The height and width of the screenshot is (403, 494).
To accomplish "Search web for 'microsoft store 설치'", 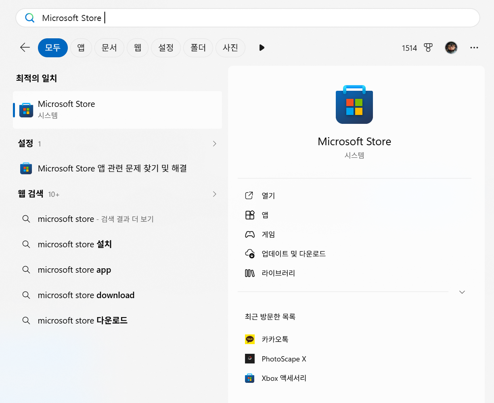I will (75, 244).
